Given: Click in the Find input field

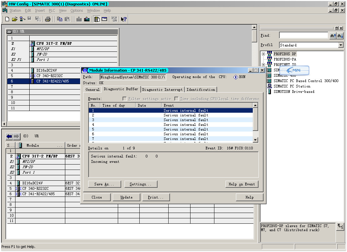Looking at the screenshot, I should [303, 35].
